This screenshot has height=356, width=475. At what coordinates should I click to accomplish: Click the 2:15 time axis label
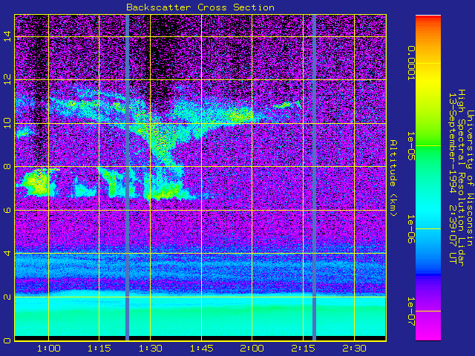pos(303,349)
